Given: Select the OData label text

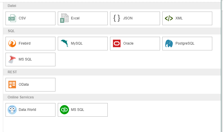Looking at the screenshot, I should pos(24,85).
